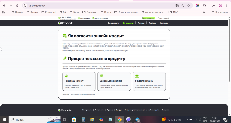
Task: Open Chrome profile avatar
Action: coord(220,6)
